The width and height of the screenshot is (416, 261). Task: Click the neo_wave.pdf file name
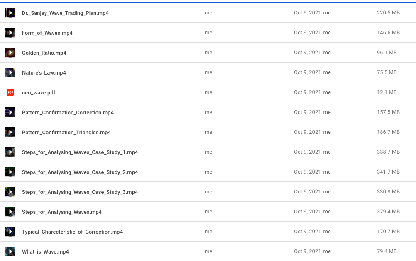point(39,93)
